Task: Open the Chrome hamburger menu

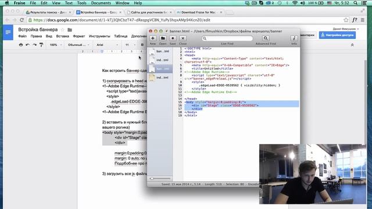Action: click(x=363, y=20)
